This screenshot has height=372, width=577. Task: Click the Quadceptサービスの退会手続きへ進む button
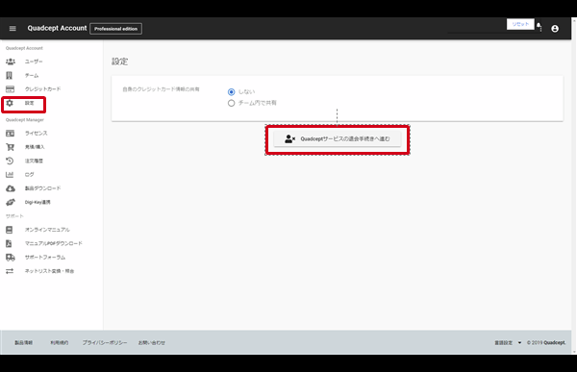338,139
